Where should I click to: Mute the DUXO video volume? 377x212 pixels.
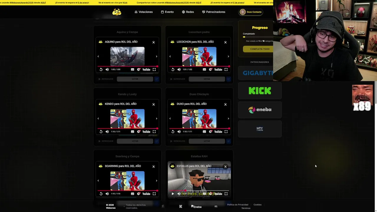179,132
